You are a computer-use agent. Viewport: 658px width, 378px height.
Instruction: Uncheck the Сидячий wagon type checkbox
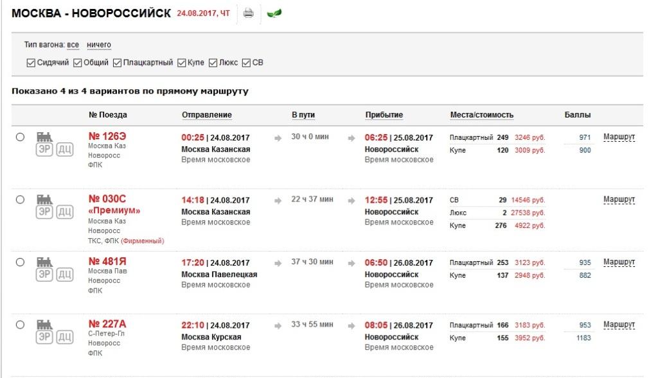pyautogui.click(x=31, y=63)
